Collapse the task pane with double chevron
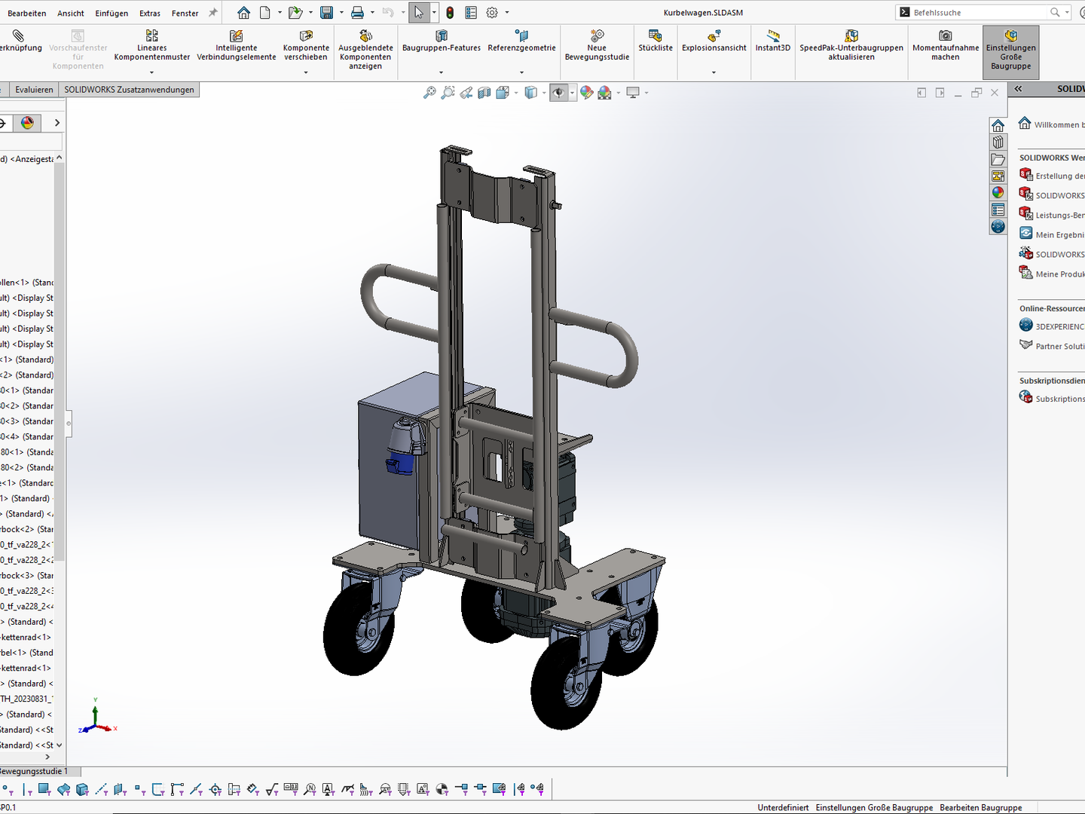 click(x=1018, y=89)
